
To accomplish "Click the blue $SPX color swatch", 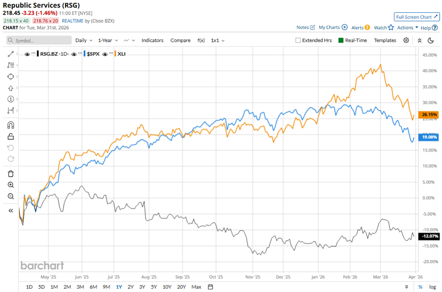I will 85,54.
